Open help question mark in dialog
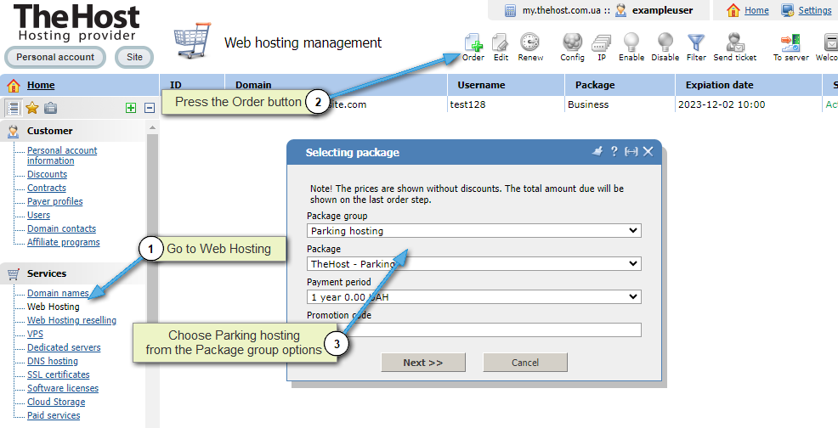 pos(614,151)
